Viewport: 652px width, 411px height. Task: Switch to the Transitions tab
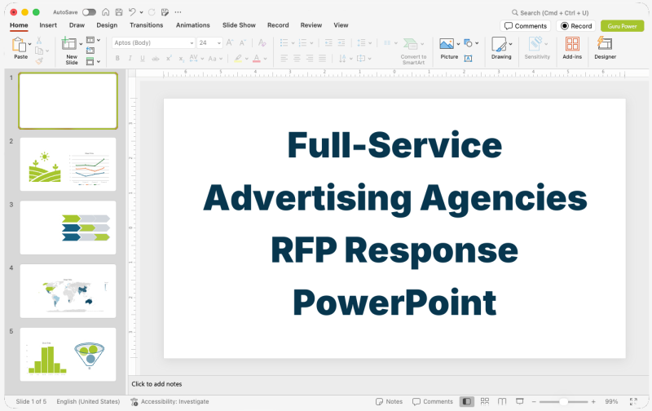[147, 25]
